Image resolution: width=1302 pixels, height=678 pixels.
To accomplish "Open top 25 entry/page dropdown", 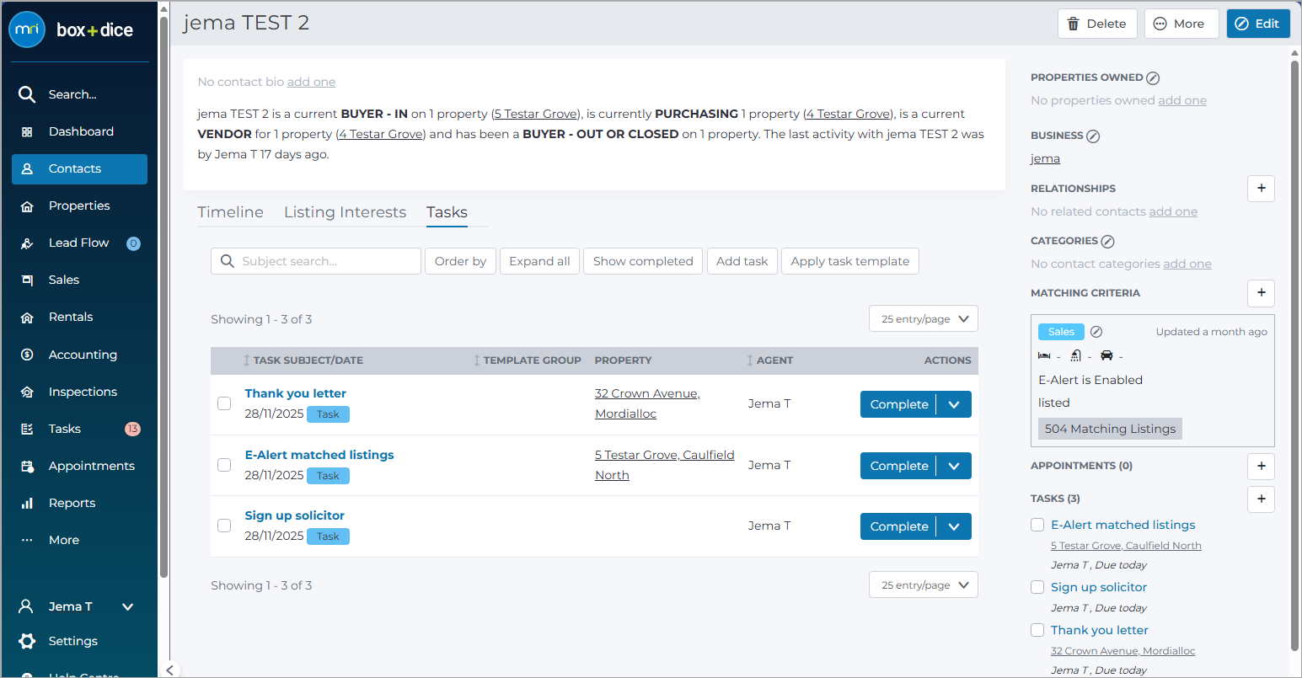I will (924, 319).
